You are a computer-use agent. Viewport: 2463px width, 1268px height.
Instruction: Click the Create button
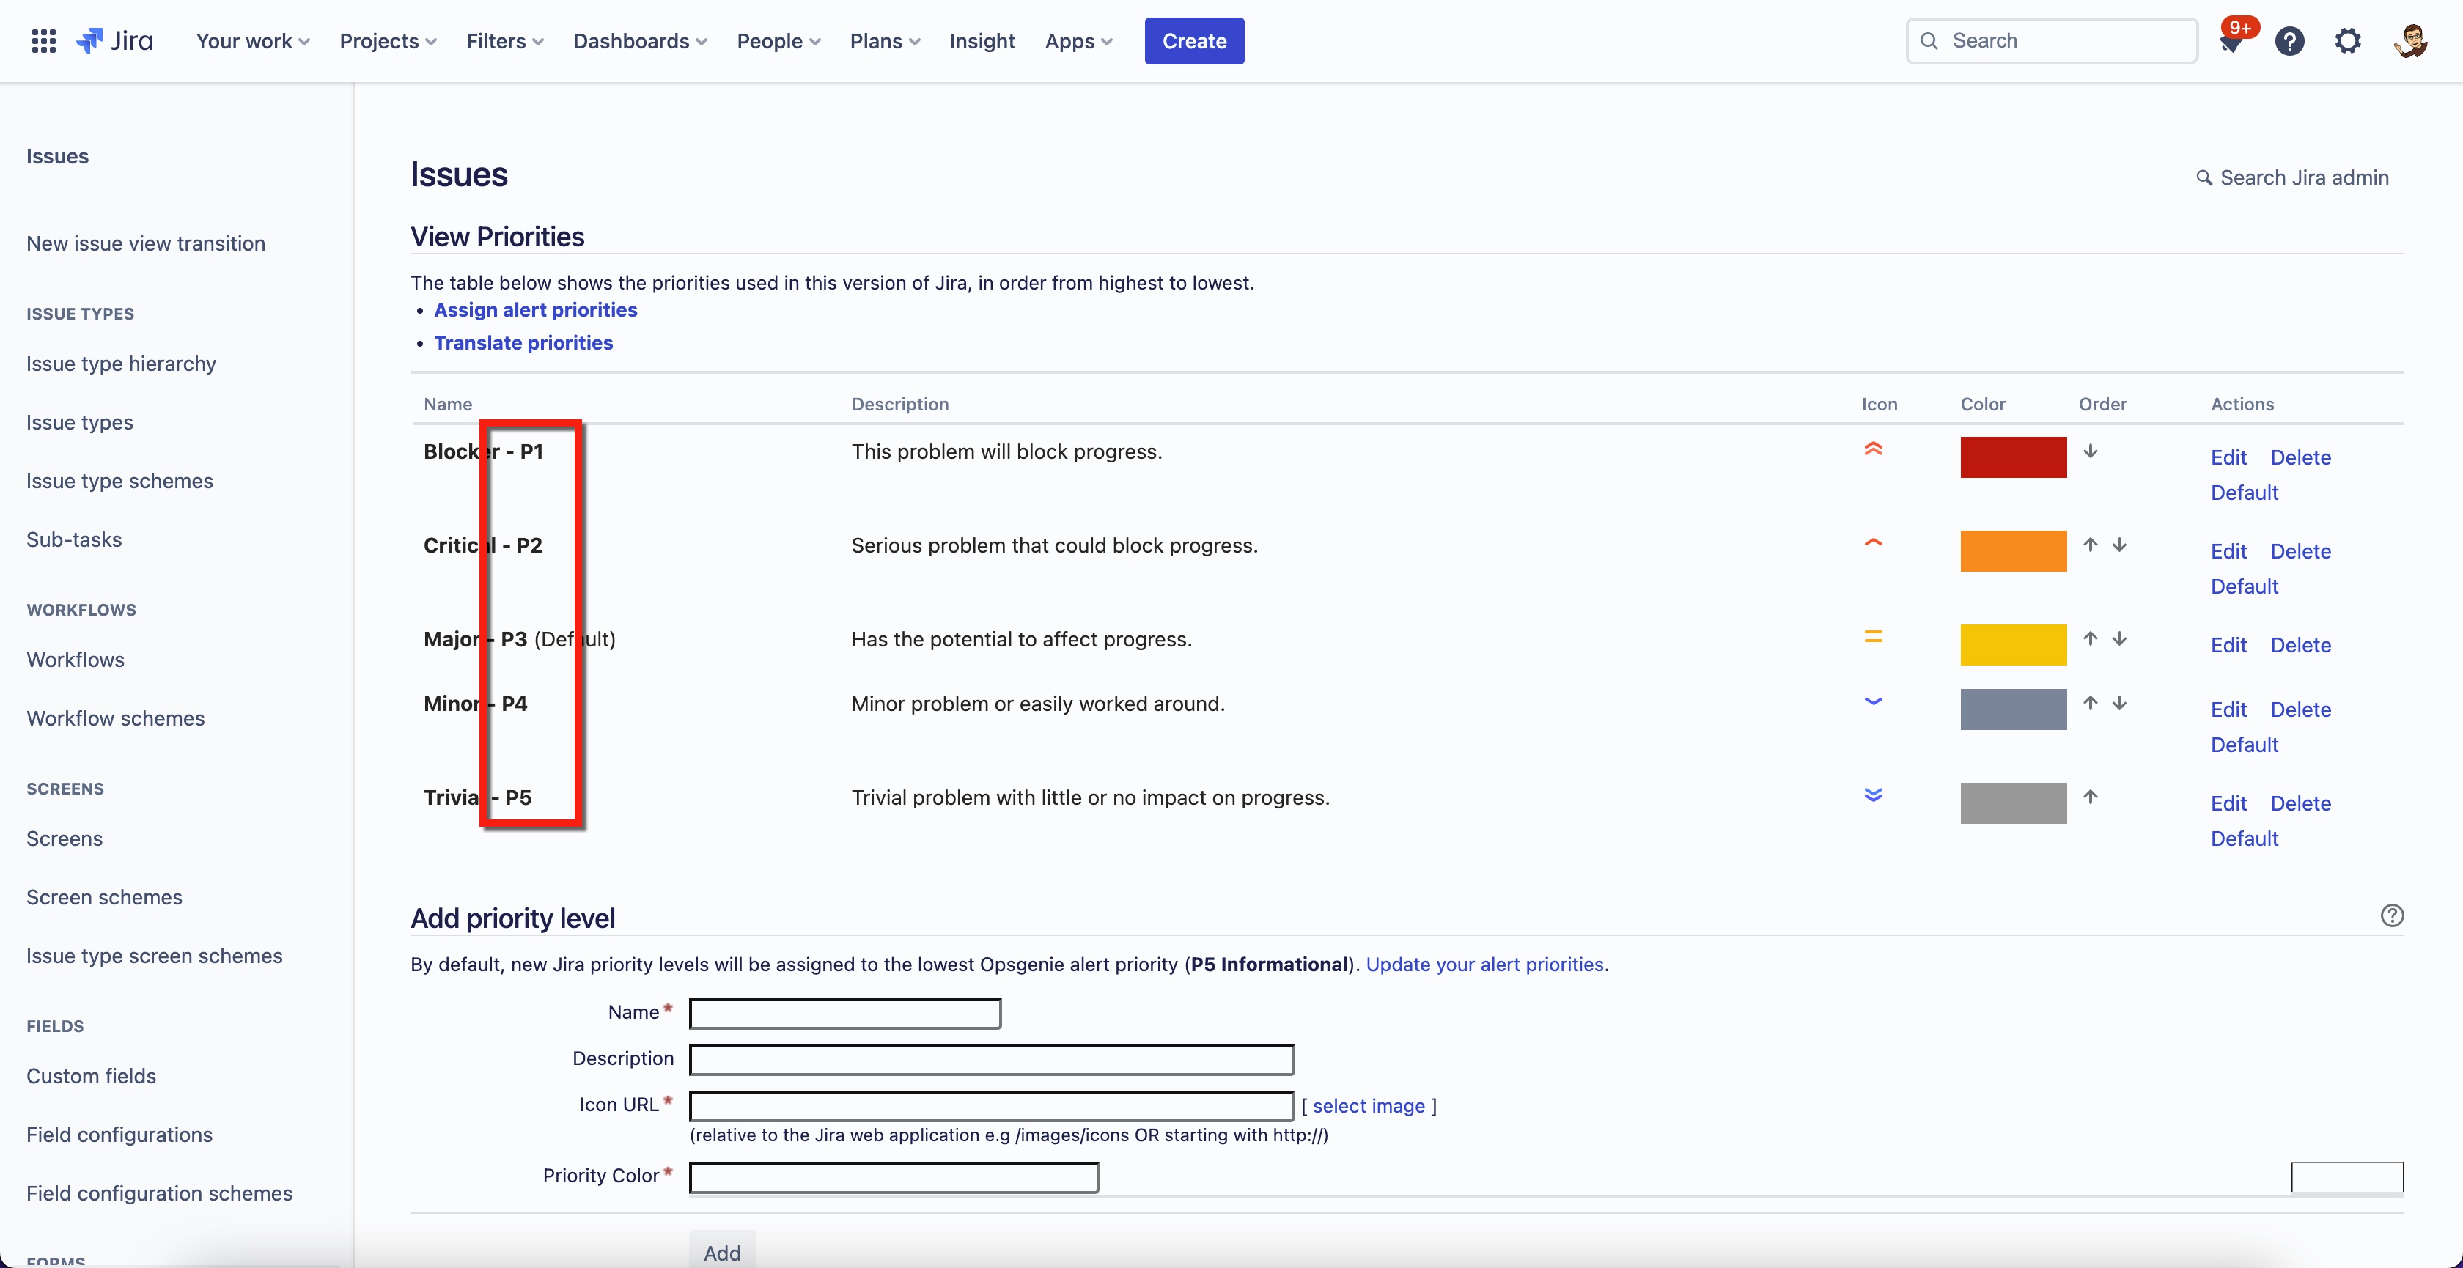pos(1193,41)
